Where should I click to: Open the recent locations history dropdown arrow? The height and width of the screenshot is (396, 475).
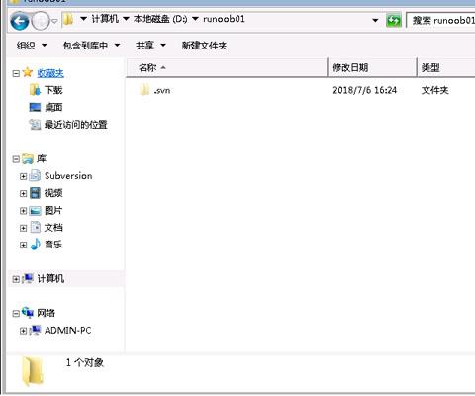[54, 21]
